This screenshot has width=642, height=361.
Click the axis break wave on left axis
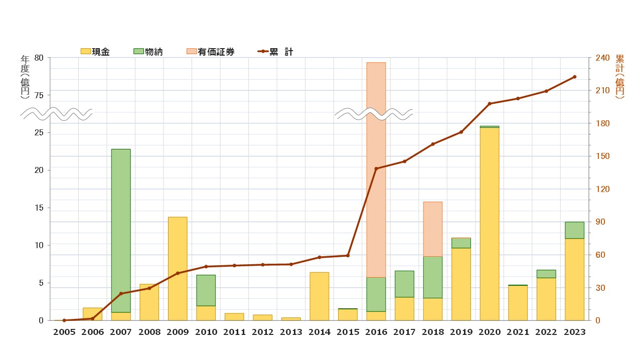point(56,114)
